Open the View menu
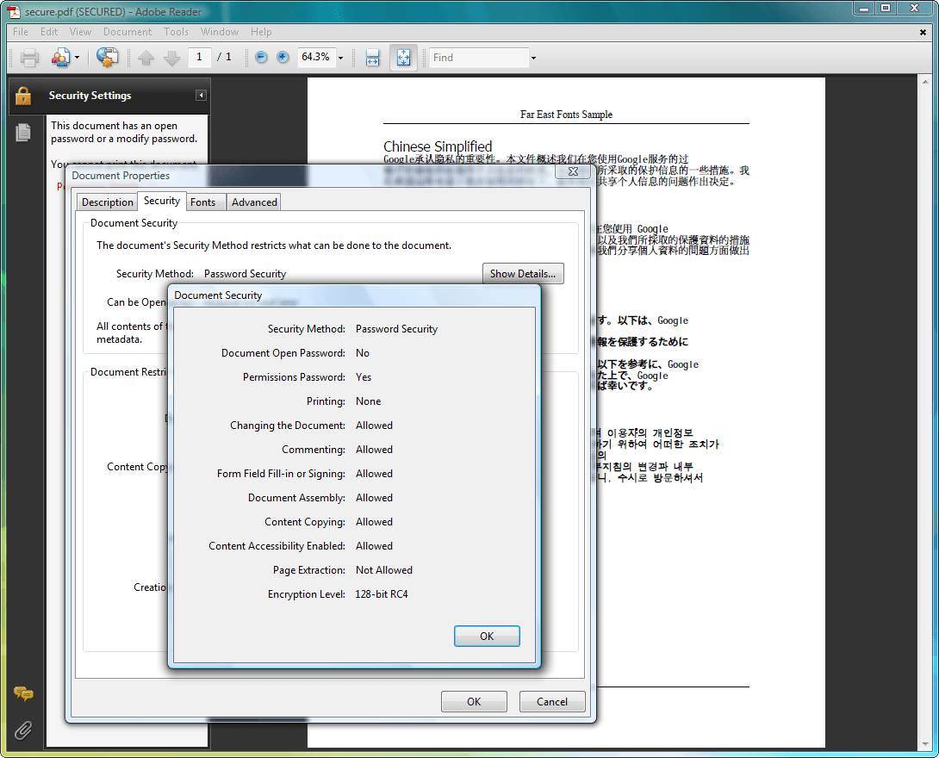Screen dimensions: 939x758 80,32
